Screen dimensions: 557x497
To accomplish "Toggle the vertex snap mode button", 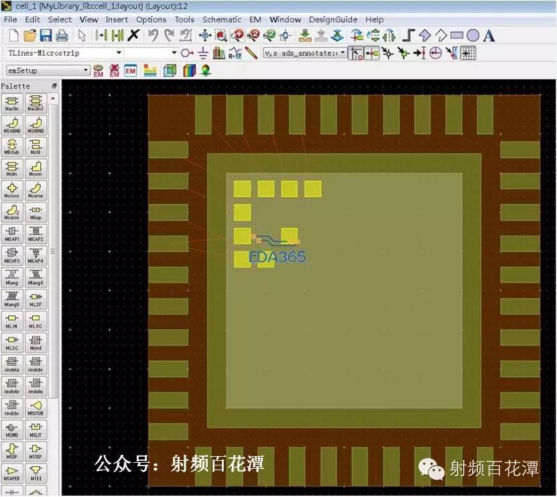I will 388,54.
